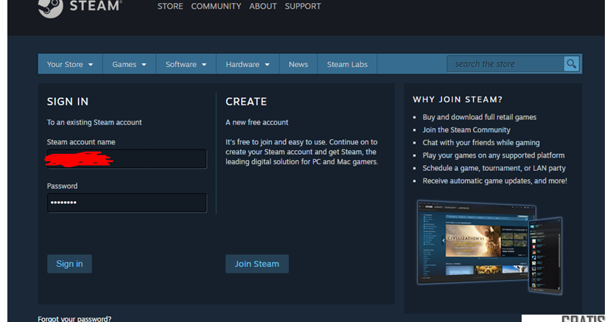Viewport: 613px width, 322px height.
Task: Click the Steam logo icon
Action: 50,8
